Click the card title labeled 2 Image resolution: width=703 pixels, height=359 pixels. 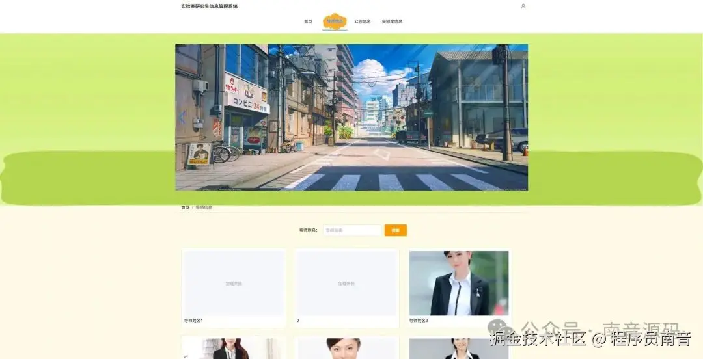click(297, 321)
